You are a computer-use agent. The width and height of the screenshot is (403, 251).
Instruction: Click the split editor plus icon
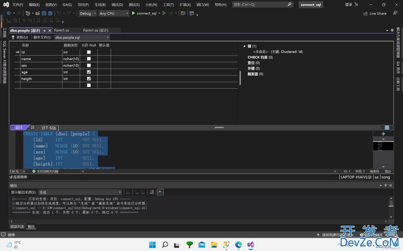point(383,134)
